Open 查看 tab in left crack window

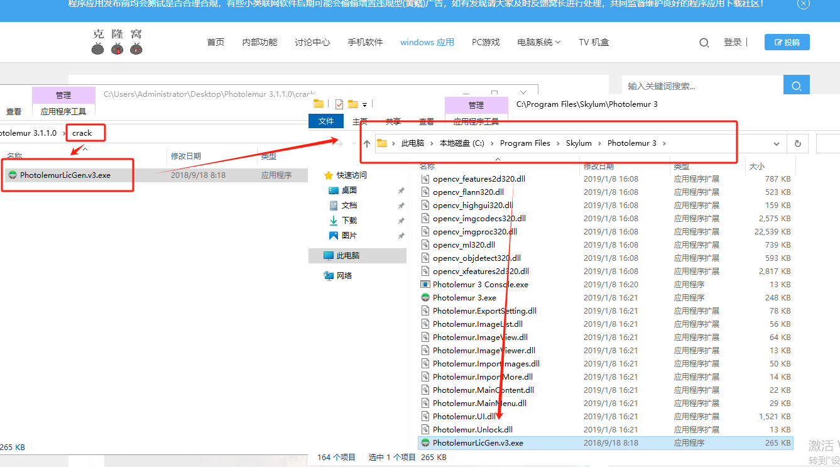point(14,111)
